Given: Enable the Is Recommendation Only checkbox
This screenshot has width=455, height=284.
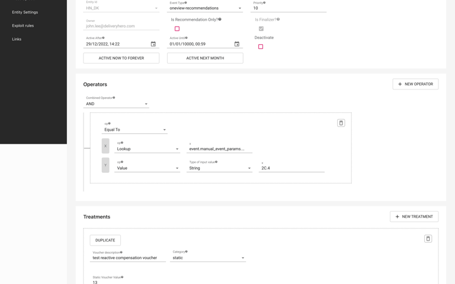Looking at the screenshot, I should coord(177,28).
